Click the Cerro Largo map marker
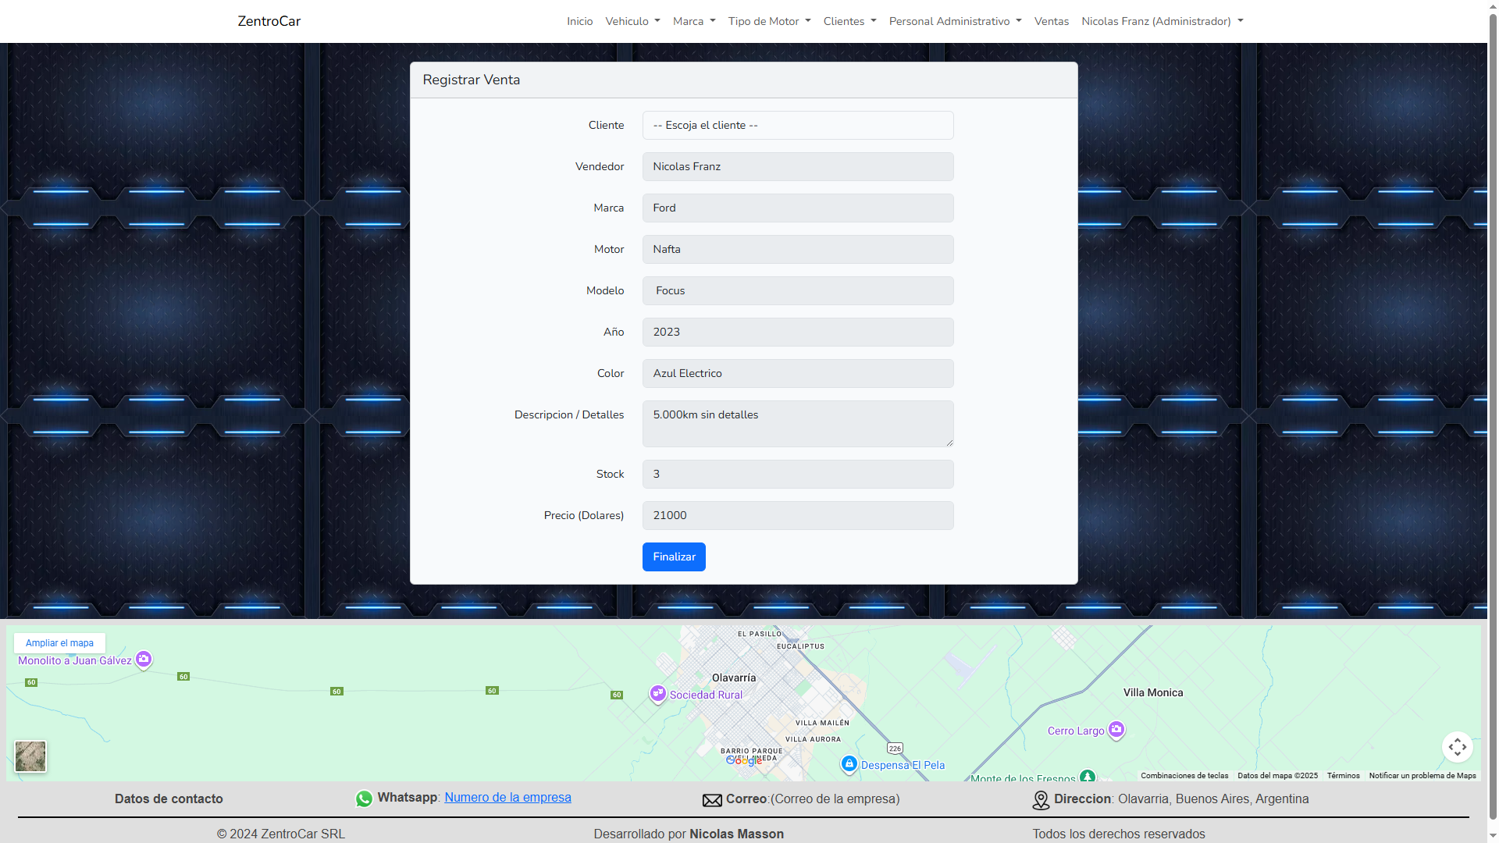This screenshot has height=843, width=1499. pyautogui.click(x=1116, y=729)
